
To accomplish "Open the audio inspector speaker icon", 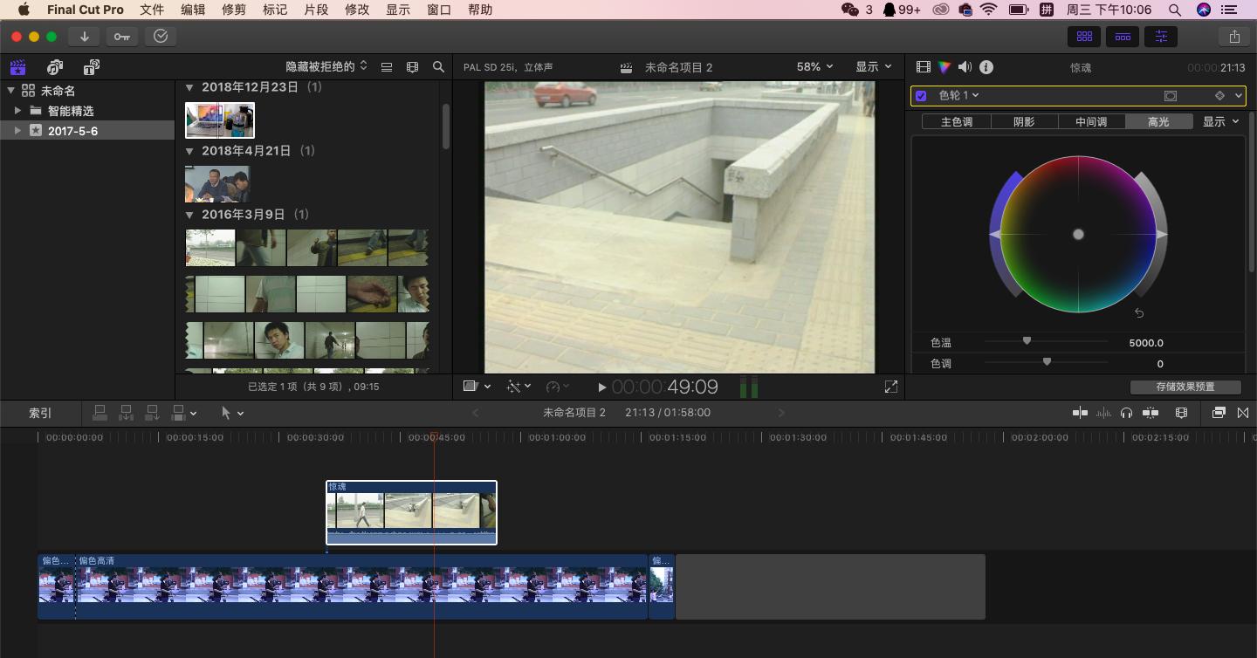I will [x=965, y=67].
